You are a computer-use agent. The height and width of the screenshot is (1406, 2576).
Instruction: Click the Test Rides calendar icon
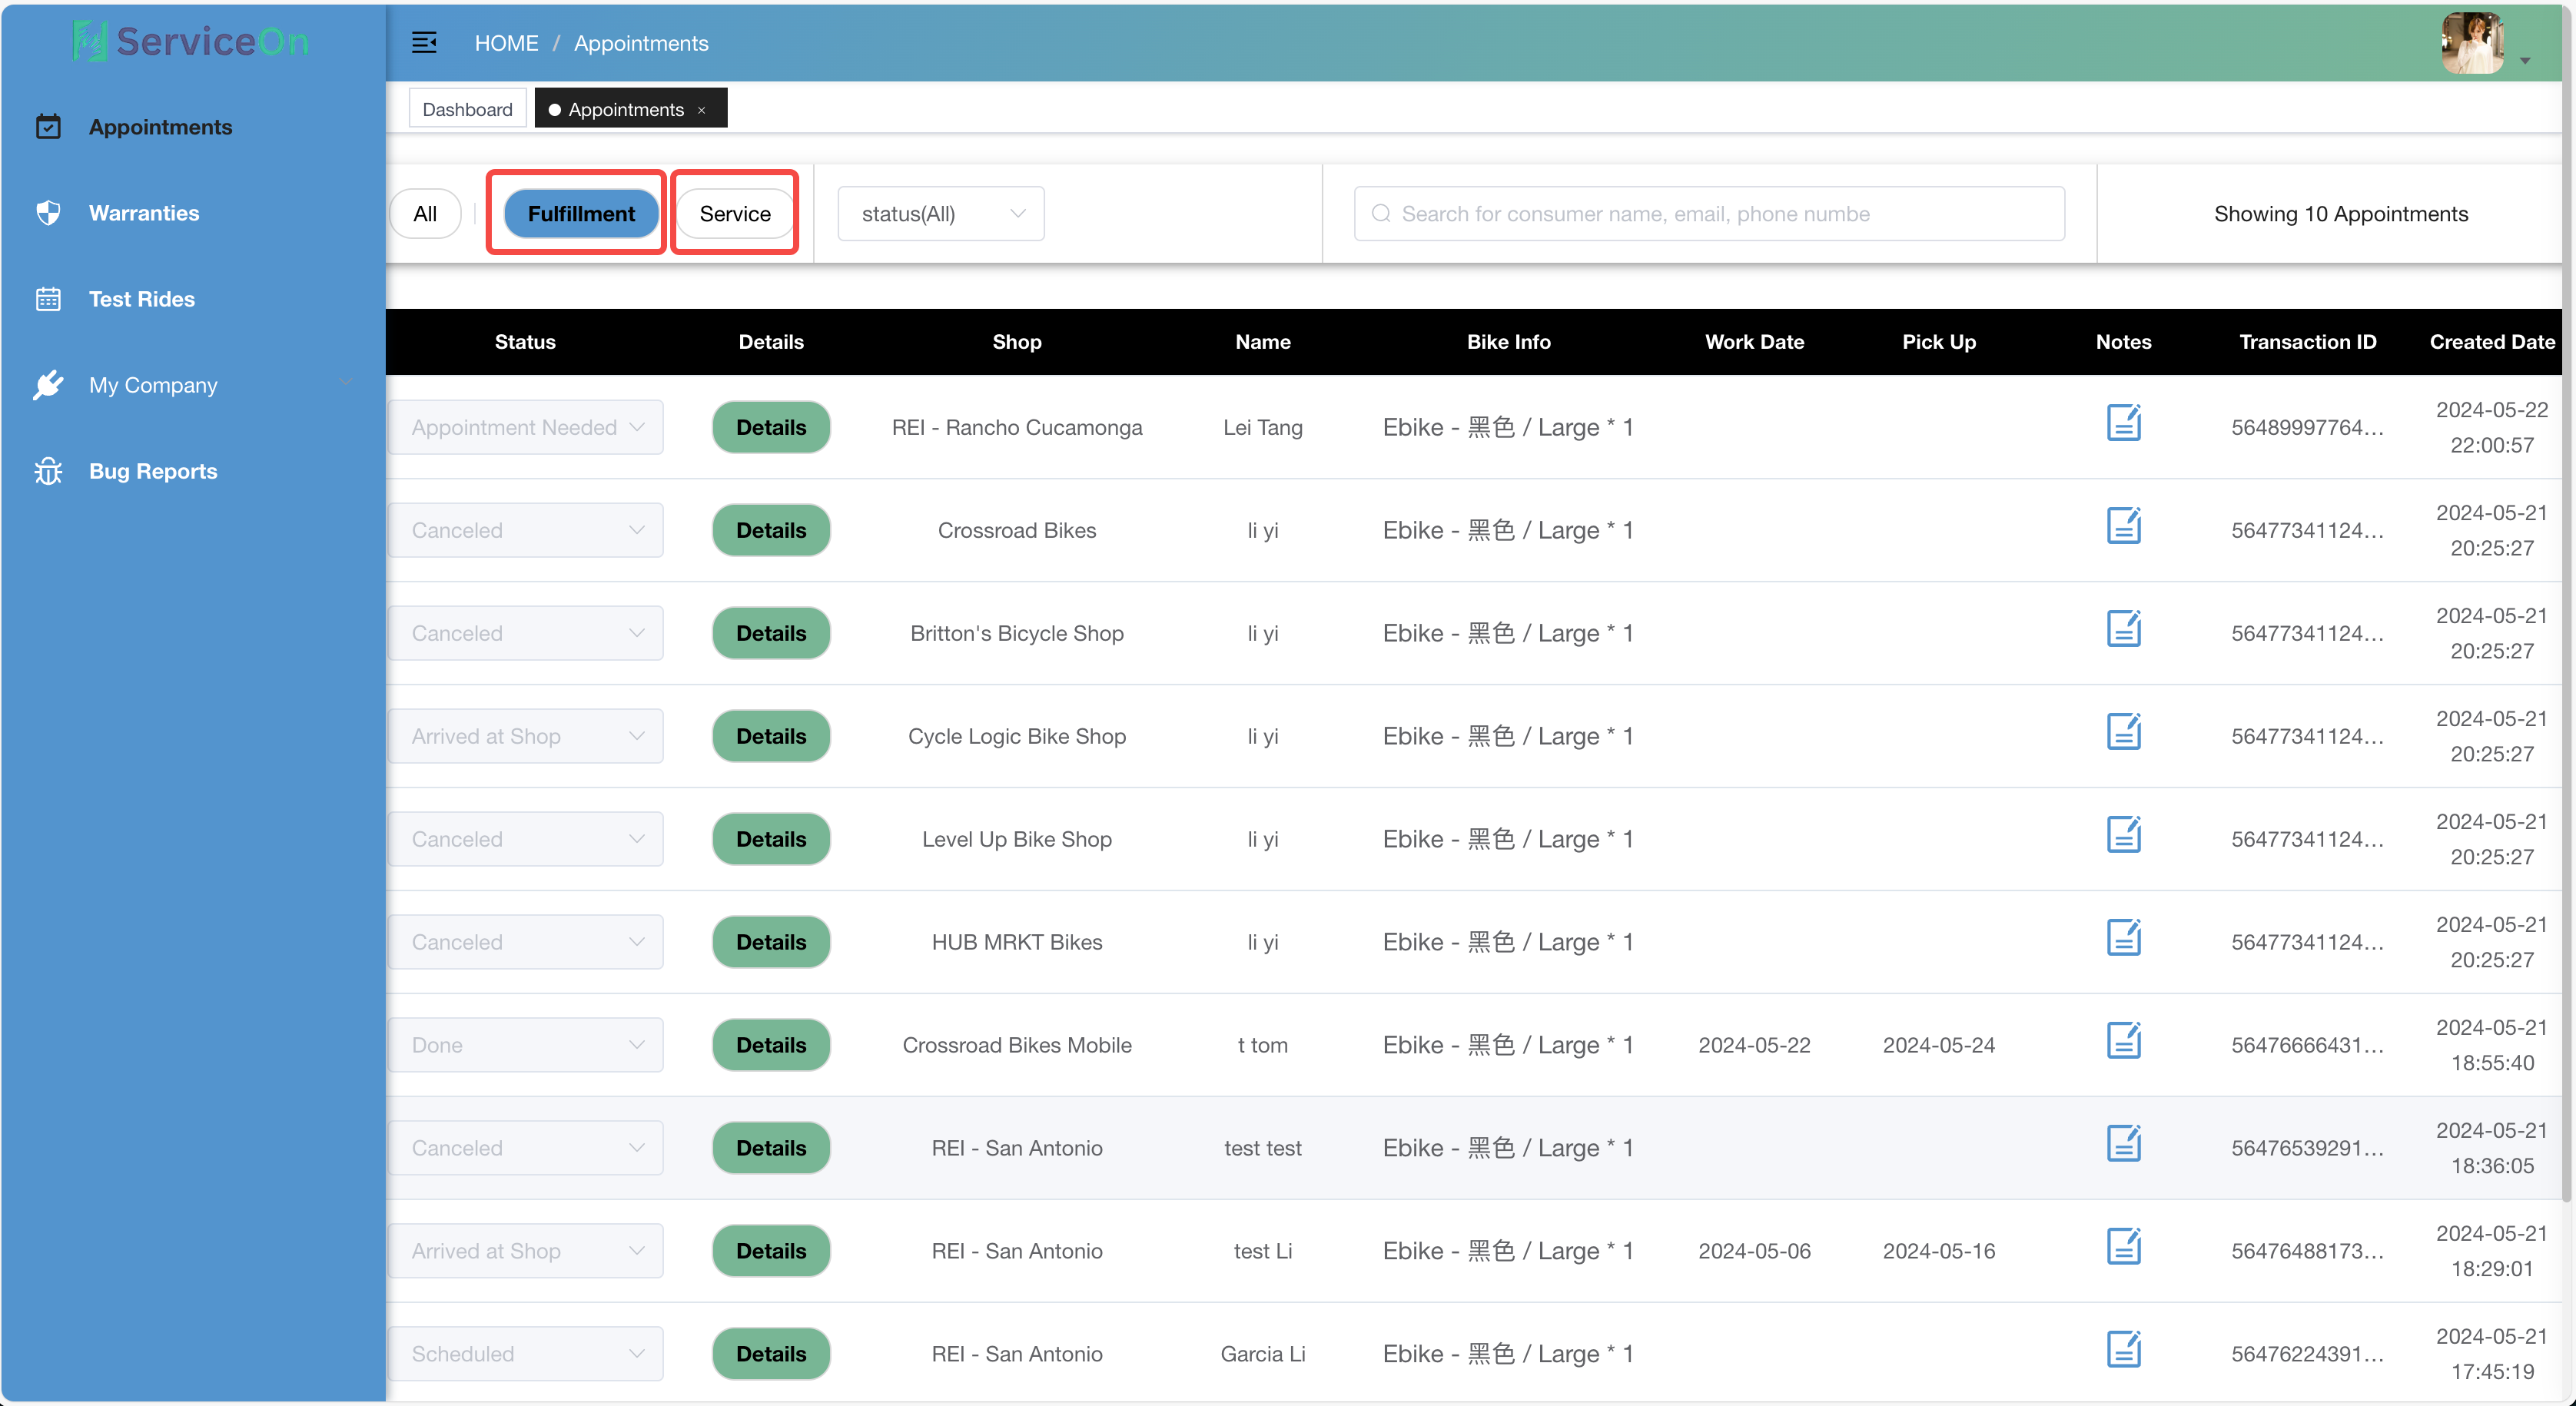[48, 299]
